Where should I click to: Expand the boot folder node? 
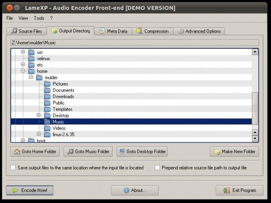click(22, 140)
